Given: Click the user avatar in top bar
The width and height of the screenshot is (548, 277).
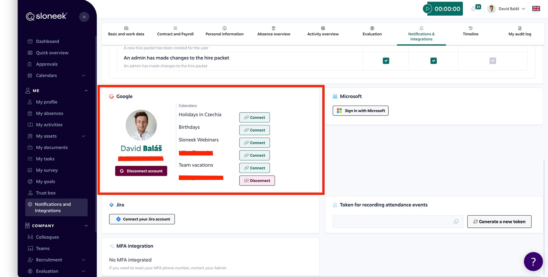Looking at the screenshot, I should [x=492, y=9].
